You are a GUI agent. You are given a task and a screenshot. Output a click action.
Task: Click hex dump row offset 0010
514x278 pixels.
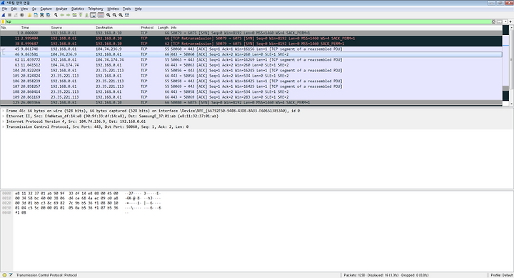coord(6,198)
